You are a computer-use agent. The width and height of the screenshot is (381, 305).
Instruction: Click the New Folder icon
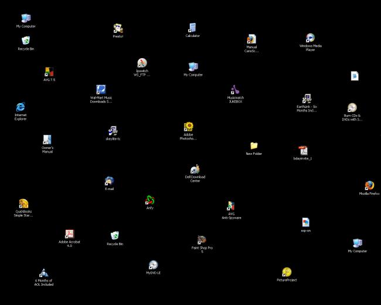(x=254, y=145)
